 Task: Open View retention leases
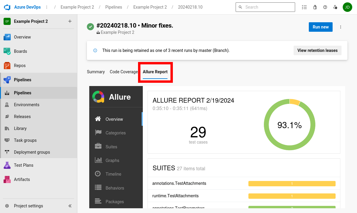pyautogui.click(x=317, y=50)
